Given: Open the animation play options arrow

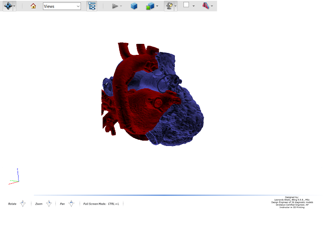Looking at the screenshot, I should click(121, 6).
